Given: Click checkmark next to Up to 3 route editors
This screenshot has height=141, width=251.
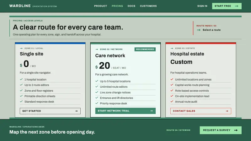Looking at the screenshot, I should tap(21, 85).
